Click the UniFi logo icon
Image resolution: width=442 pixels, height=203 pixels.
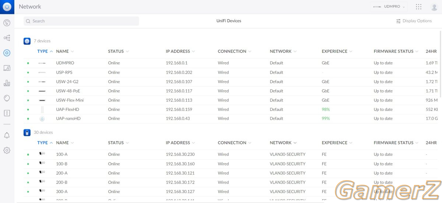[x=7, y=7]
